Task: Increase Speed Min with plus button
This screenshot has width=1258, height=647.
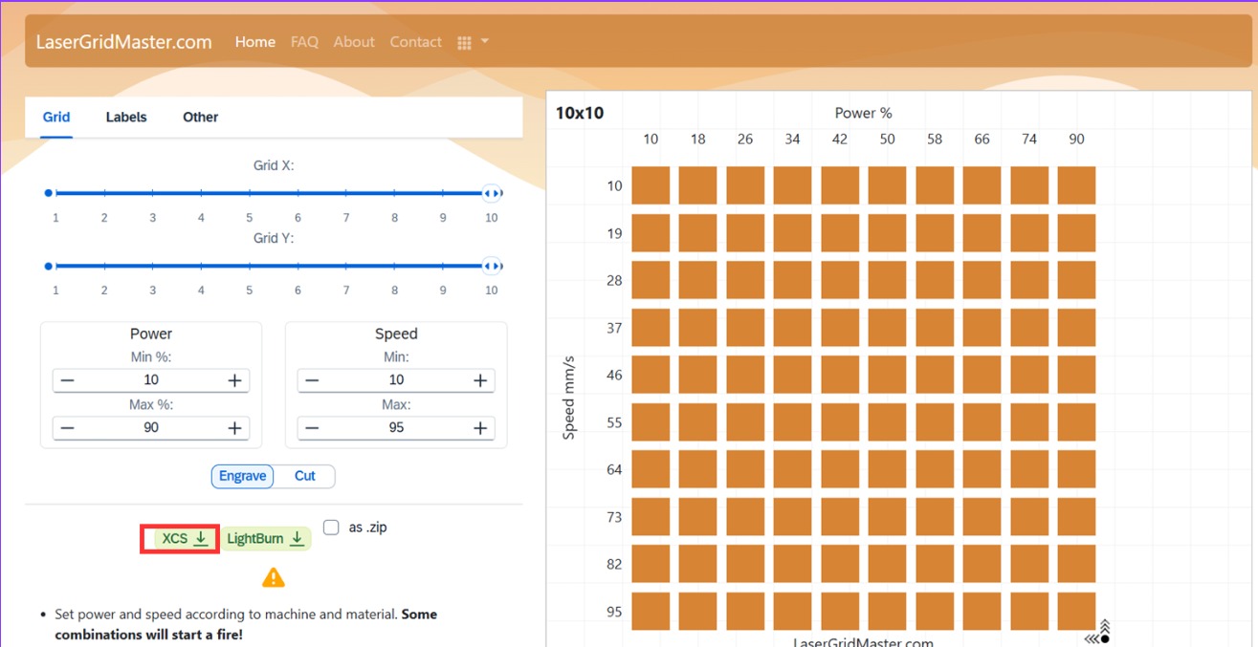Action: click(480, 380)
